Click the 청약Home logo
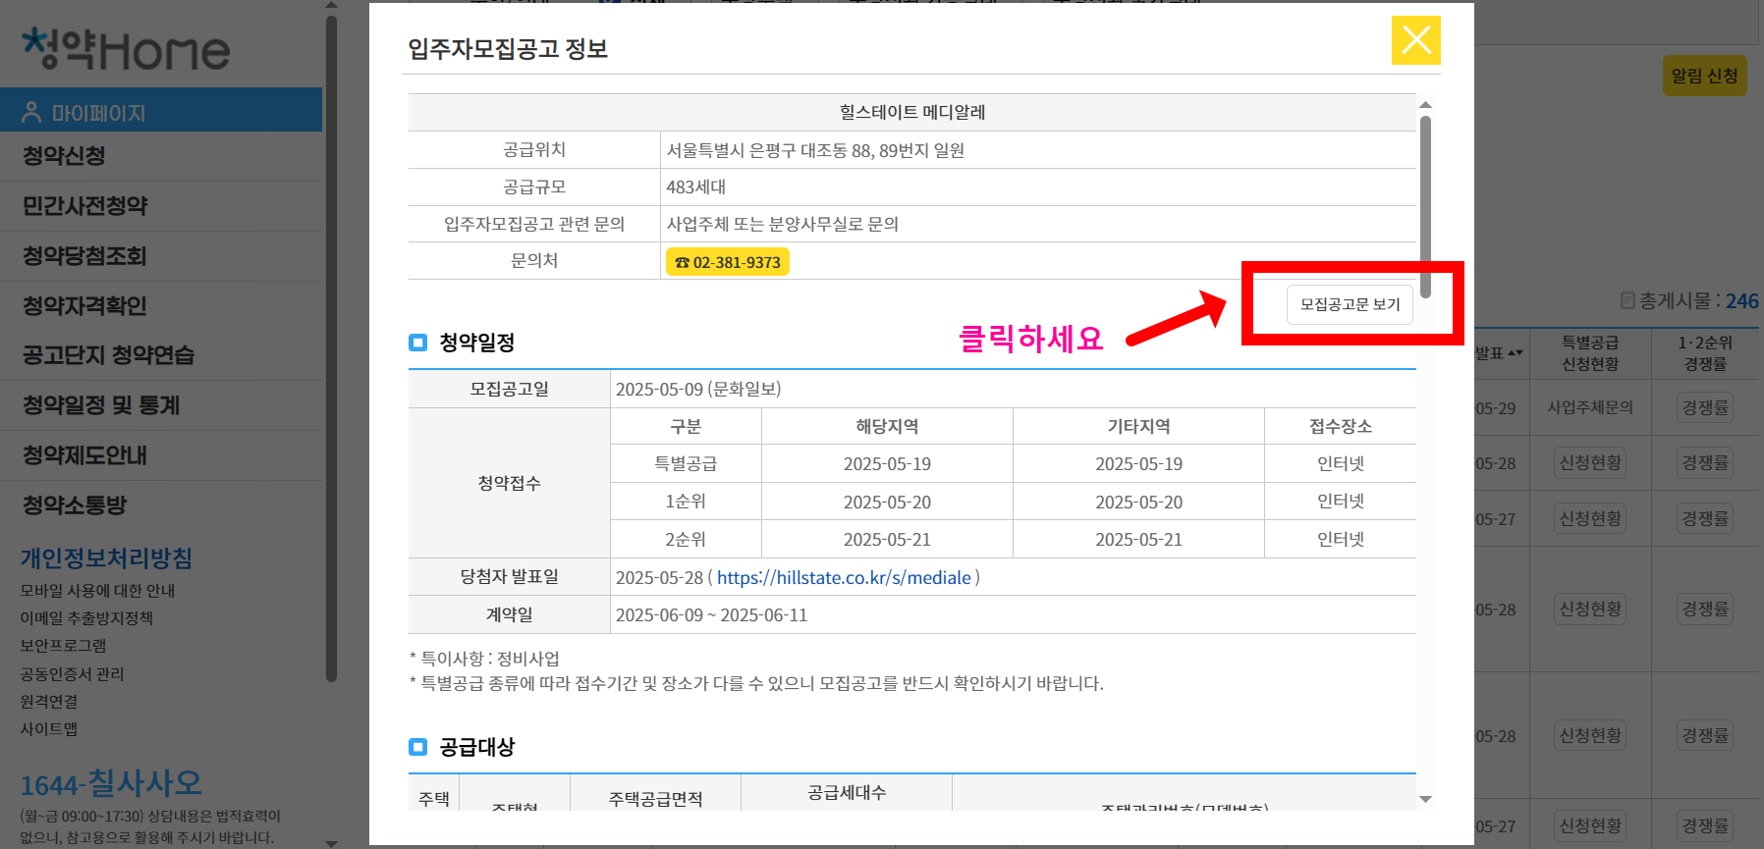The width and height of the screenshot is (1764, 849). tap(126, 49)
